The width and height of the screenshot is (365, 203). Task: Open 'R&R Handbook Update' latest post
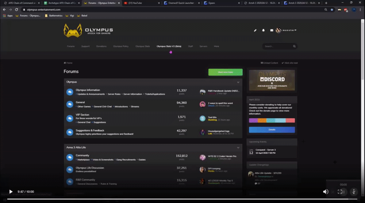click(x=223, y=91)
